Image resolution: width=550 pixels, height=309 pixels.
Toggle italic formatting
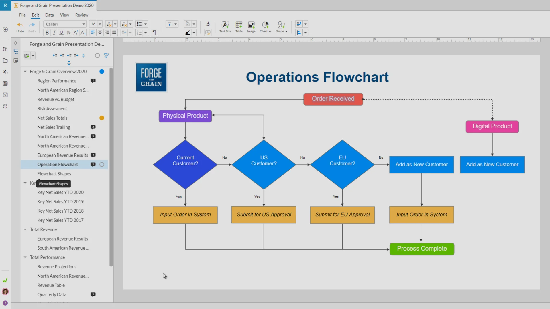(54, 32)
